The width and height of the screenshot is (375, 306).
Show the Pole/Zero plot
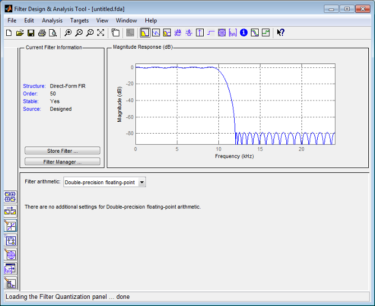coord(222,33)
